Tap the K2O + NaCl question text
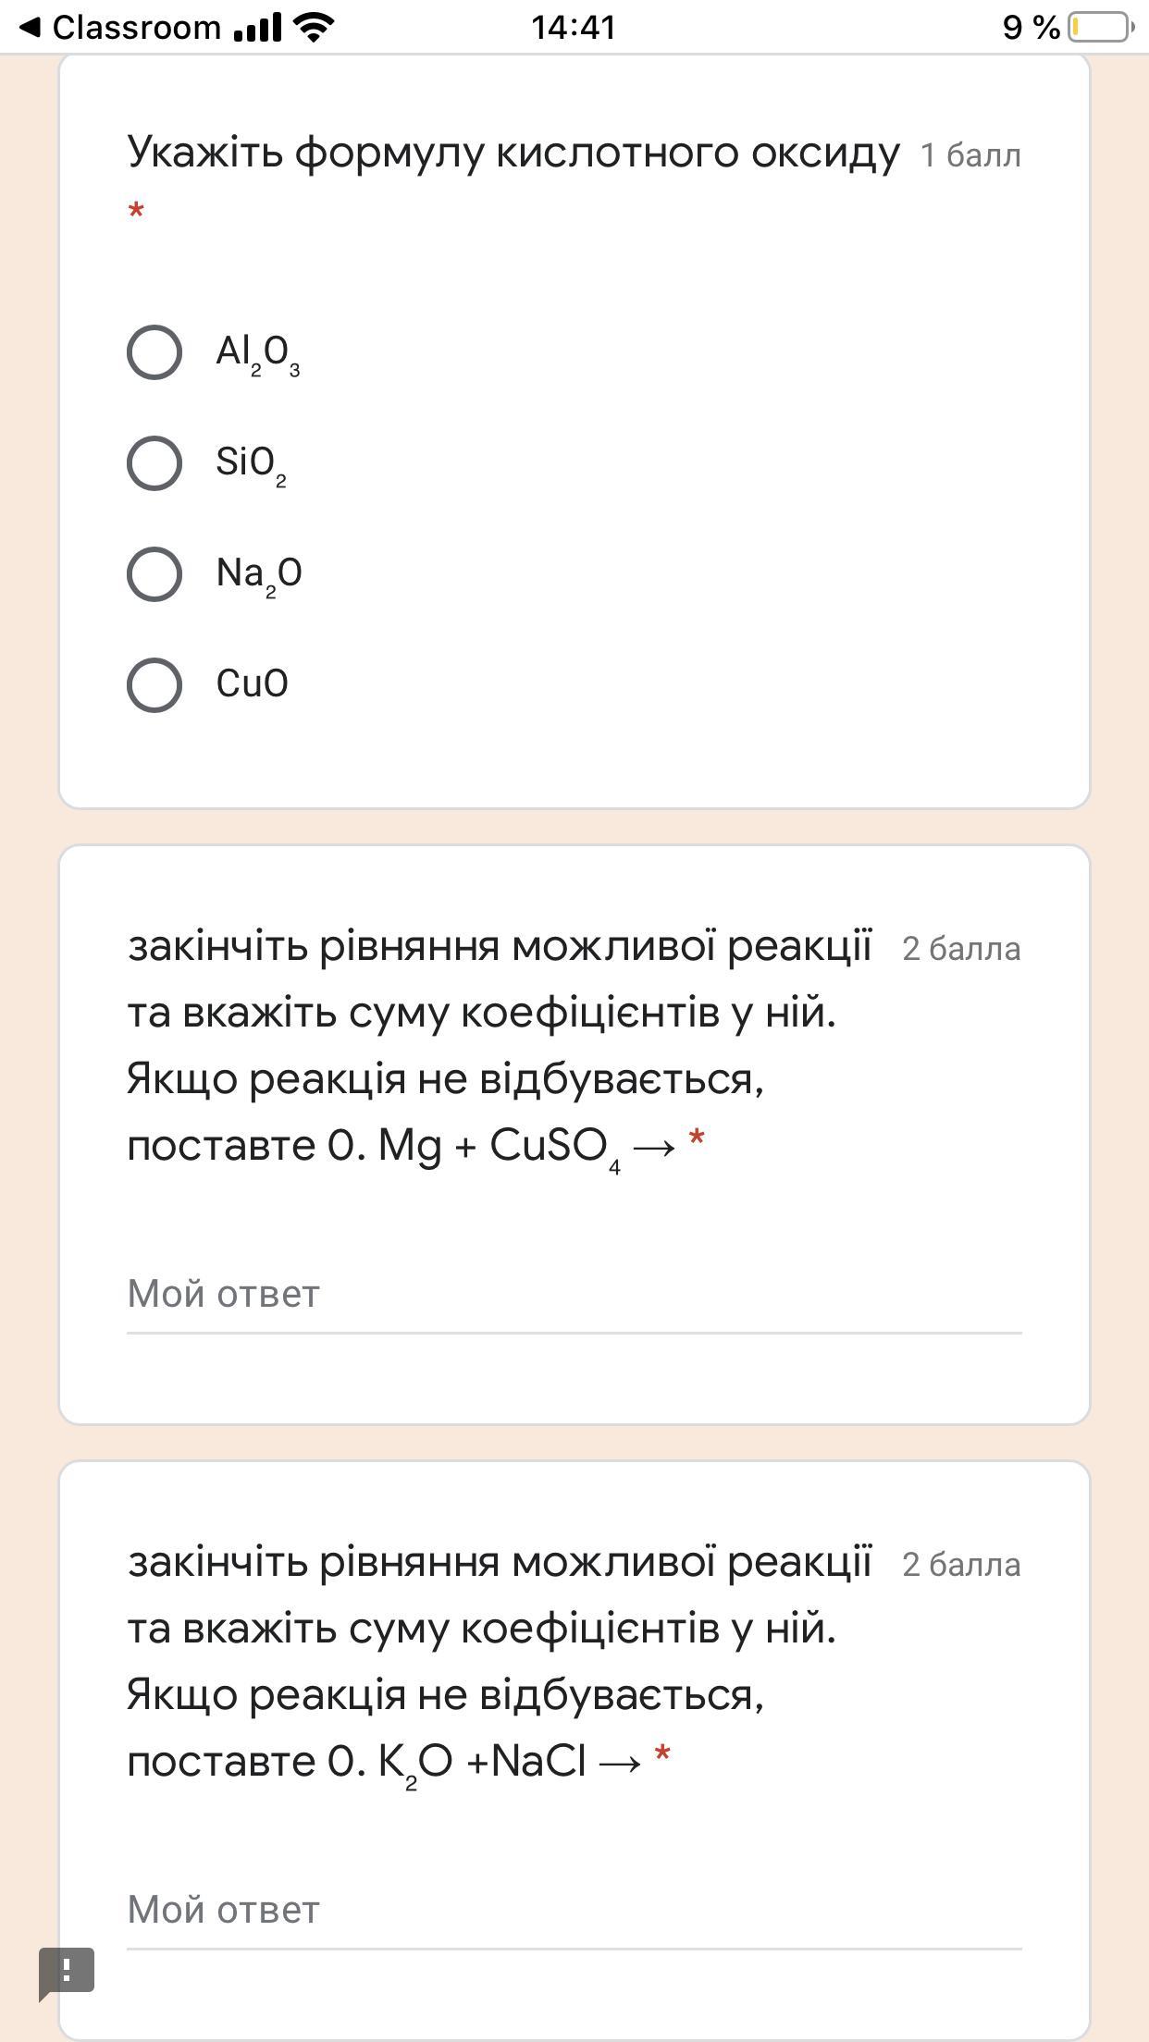This screenshot has width=1149, height=2042. pos(500,1661)
